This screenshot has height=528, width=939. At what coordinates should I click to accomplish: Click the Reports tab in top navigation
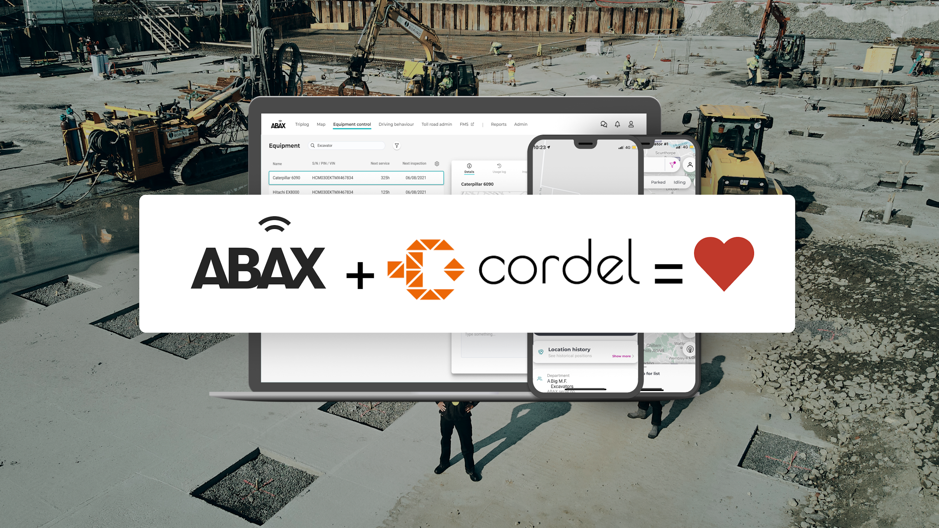click(498, 124)
